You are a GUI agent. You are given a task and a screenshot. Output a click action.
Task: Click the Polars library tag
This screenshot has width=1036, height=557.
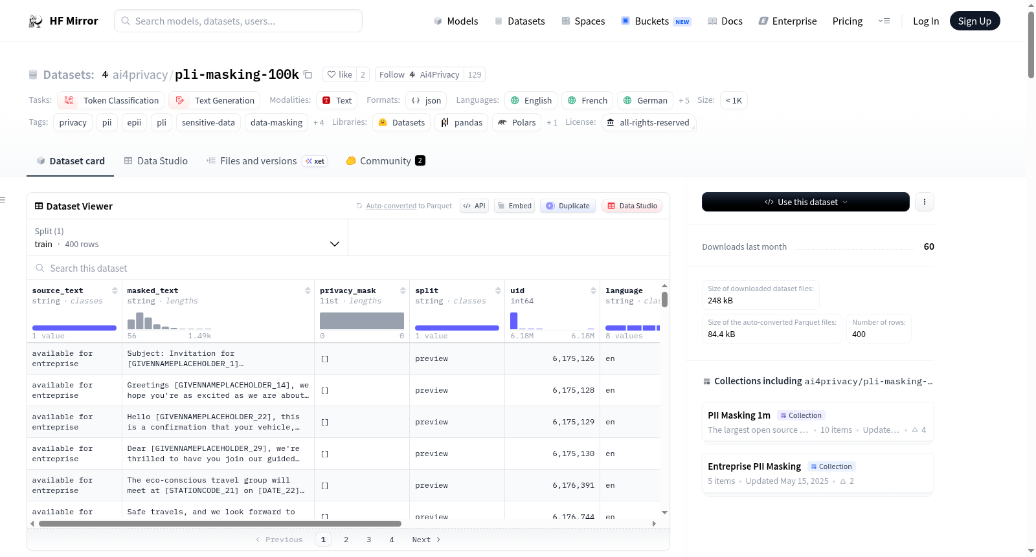pyautogui.click(x=517, y=123)
